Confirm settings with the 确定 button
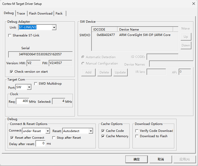 137,159
